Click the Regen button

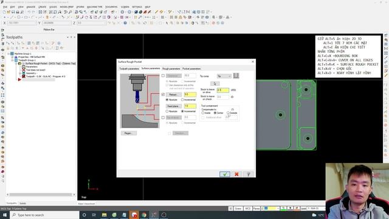click(x=128, y=133)
